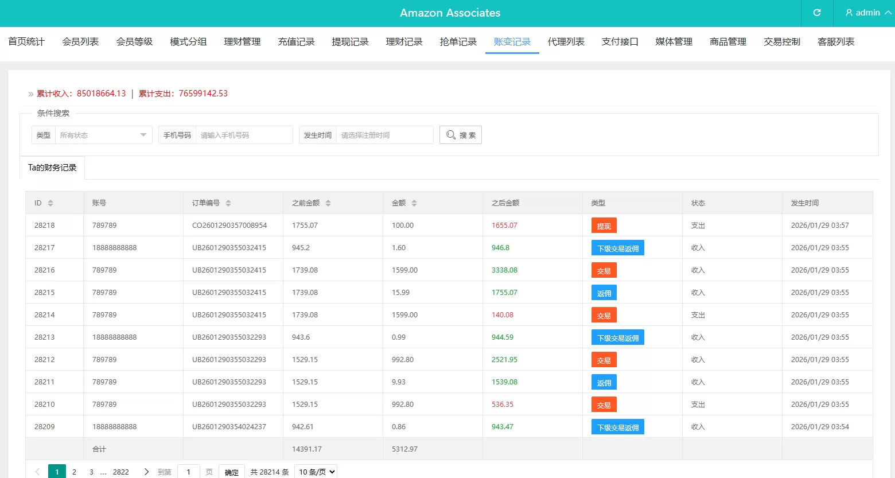This screenshot has width=895, height=478.
Task: Click the 手机号码 phone number input field
Action: [x=244, y=134]
